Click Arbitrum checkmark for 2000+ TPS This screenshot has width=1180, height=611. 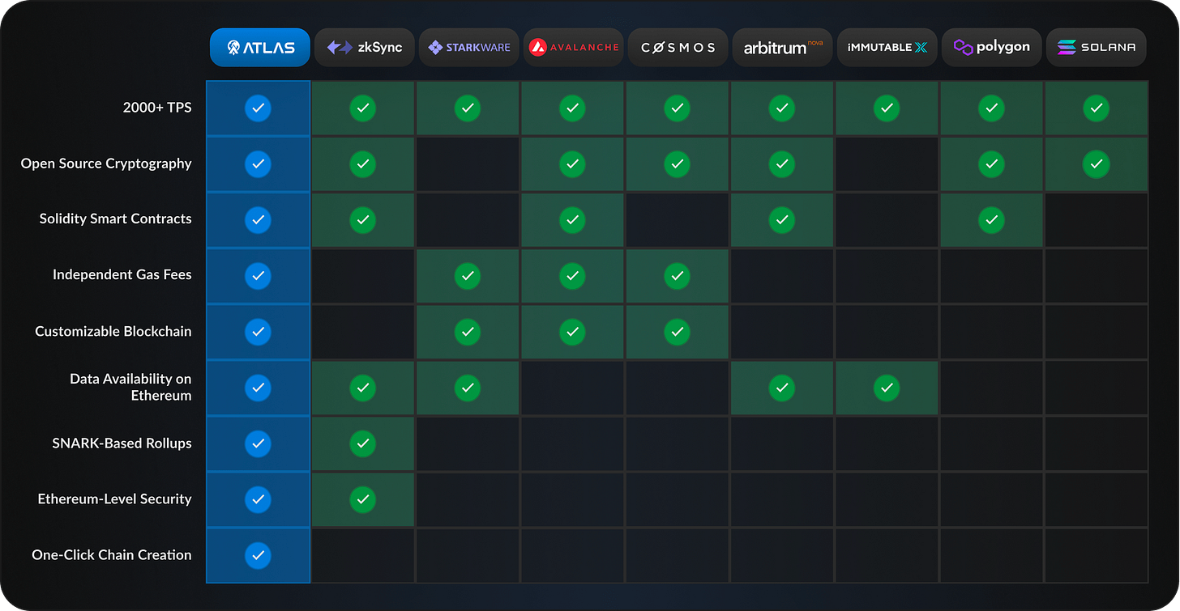tap(781, 108)
